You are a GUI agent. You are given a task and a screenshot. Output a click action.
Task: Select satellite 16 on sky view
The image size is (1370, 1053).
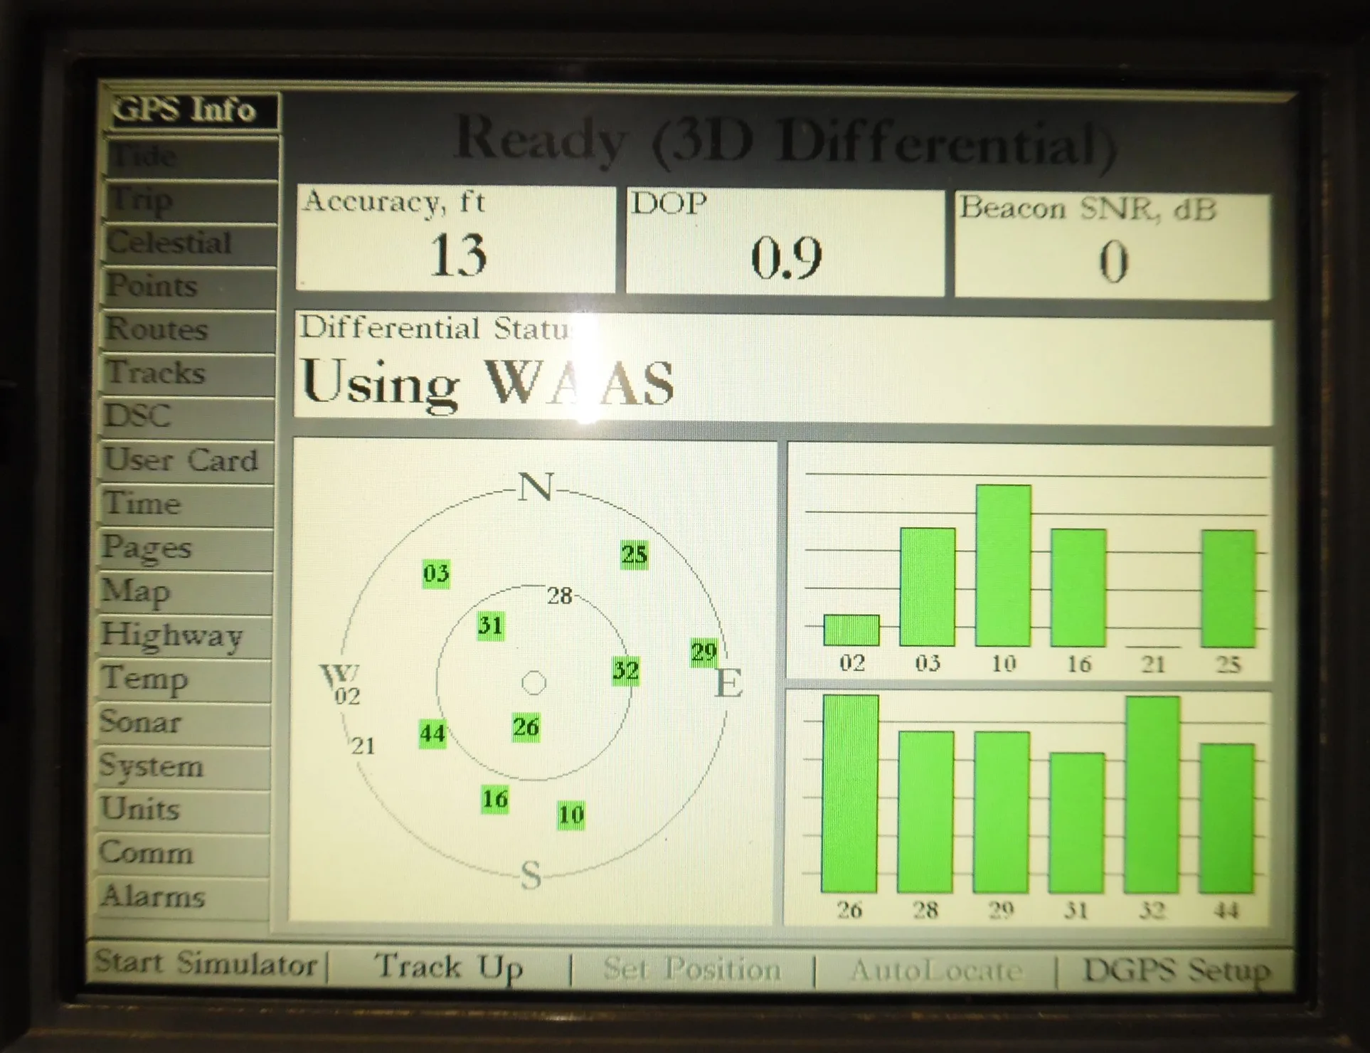[495, 799]
